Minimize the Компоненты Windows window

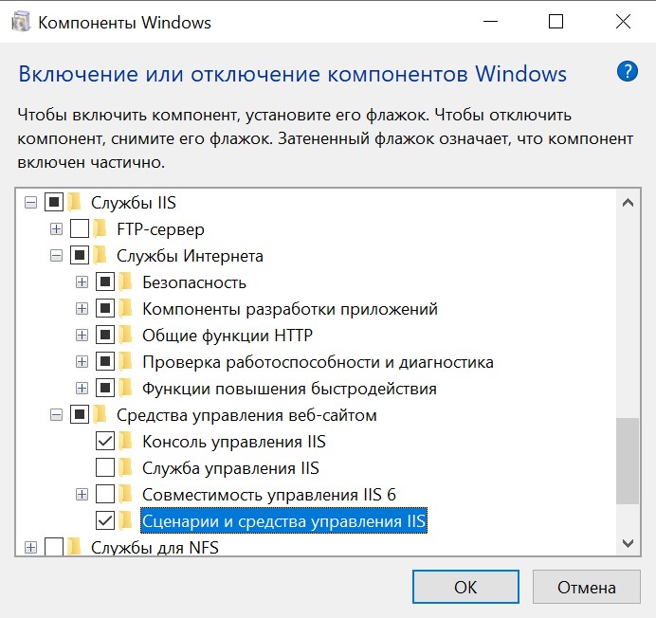(x=490, y=22)
